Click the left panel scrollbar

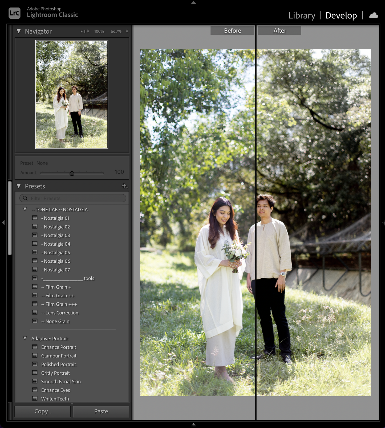10,218
